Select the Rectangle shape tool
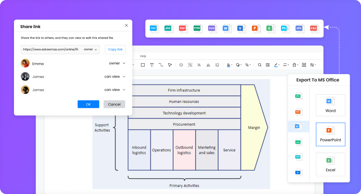 (143, 65)
